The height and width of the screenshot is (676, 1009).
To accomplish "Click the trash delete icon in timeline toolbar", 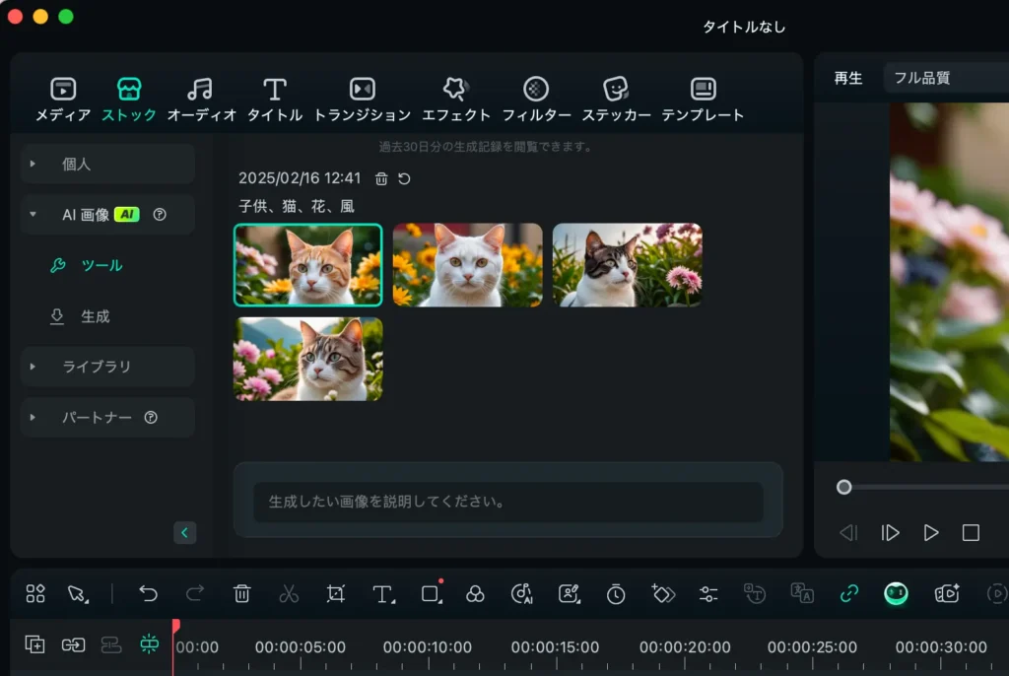I will click(241, 593).
